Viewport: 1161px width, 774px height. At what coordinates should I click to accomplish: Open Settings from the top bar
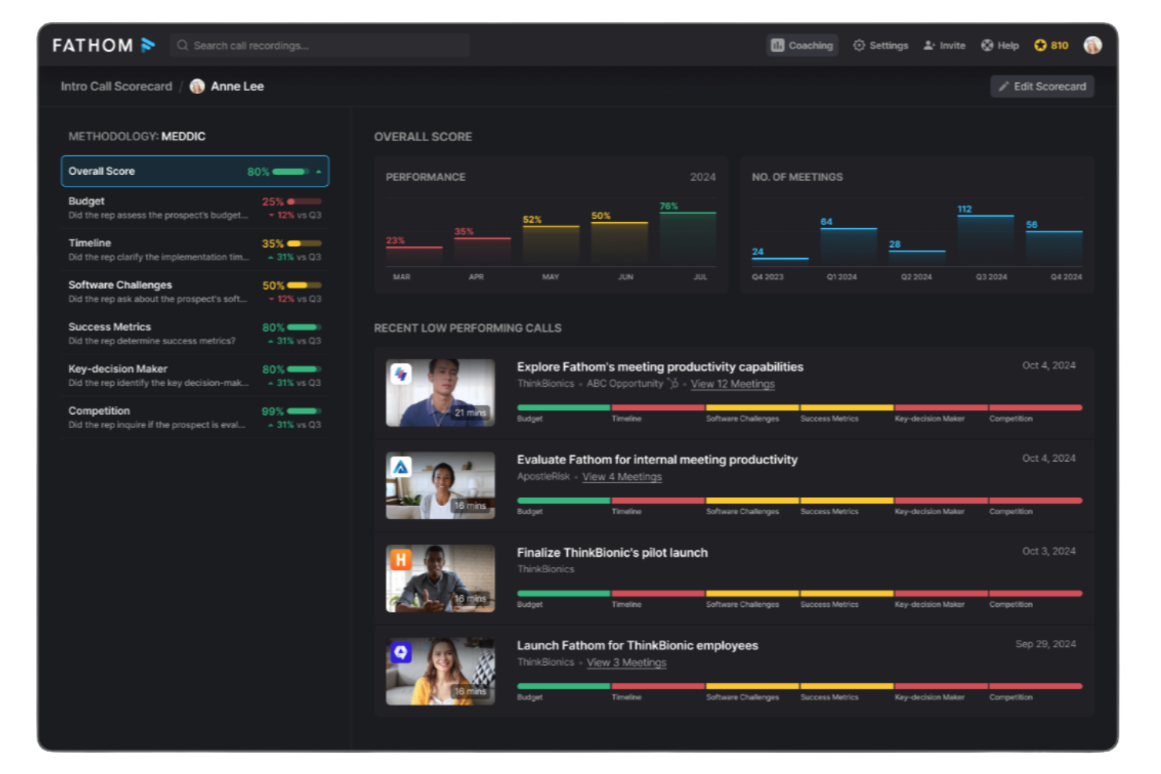click(880, 45)
